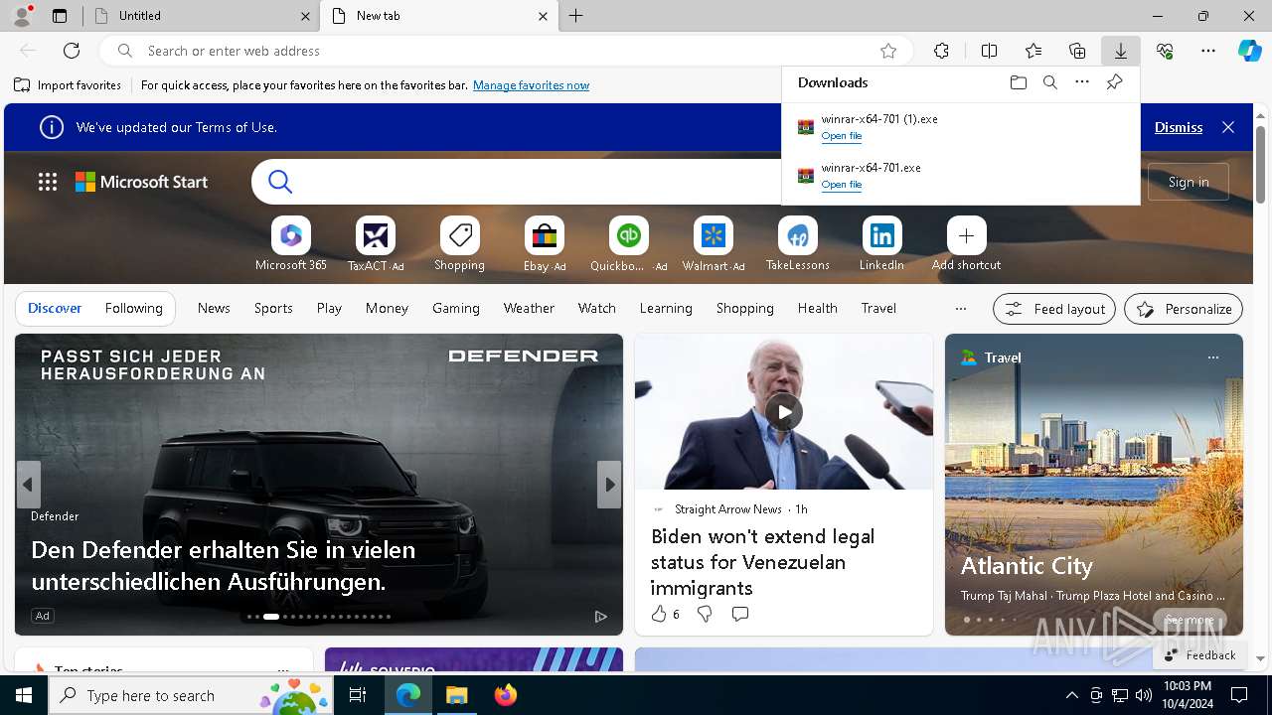Screen dimensions: 1272x715
Task: Pin the Downloads panel
Action: 1114,82
